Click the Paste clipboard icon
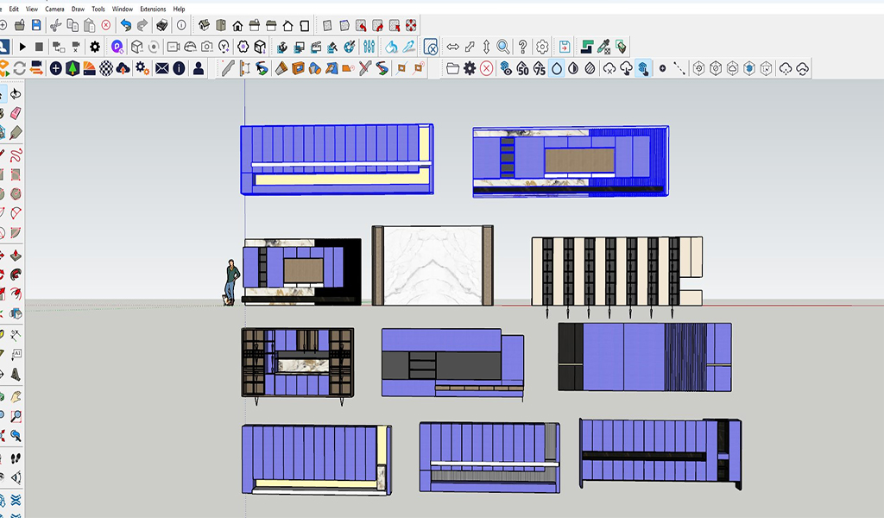The height and width of the screenshot is (518, 884). pos(89,25)
